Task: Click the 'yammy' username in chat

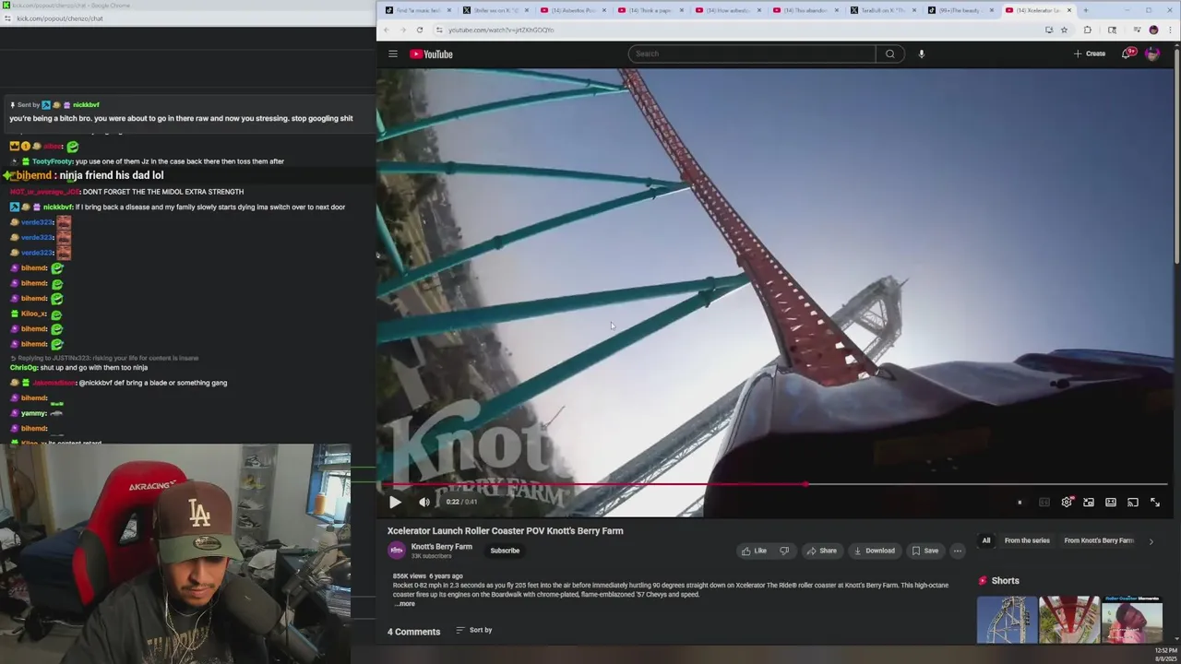Action: click(33, 413)
